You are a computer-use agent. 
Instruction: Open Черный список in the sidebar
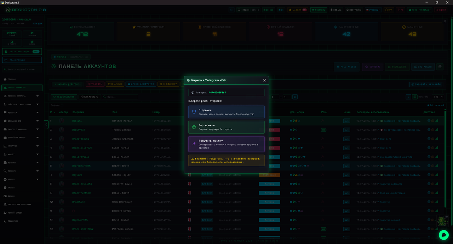pos(21,213)
